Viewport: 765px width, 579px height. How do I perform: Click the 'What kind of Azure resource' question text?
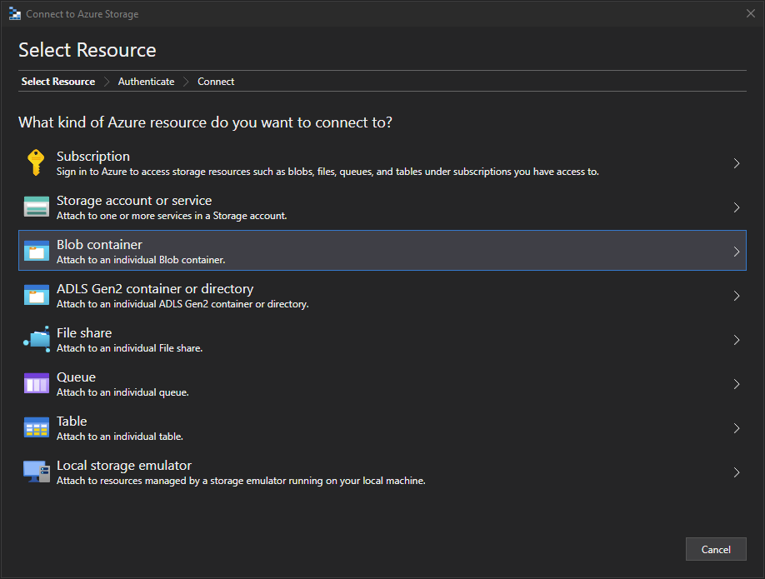coord(205,122)
